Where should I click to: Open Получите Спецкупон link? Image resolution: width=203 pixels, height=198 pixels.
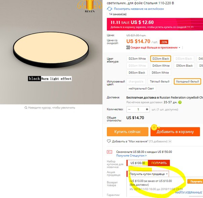pos(131,156)
